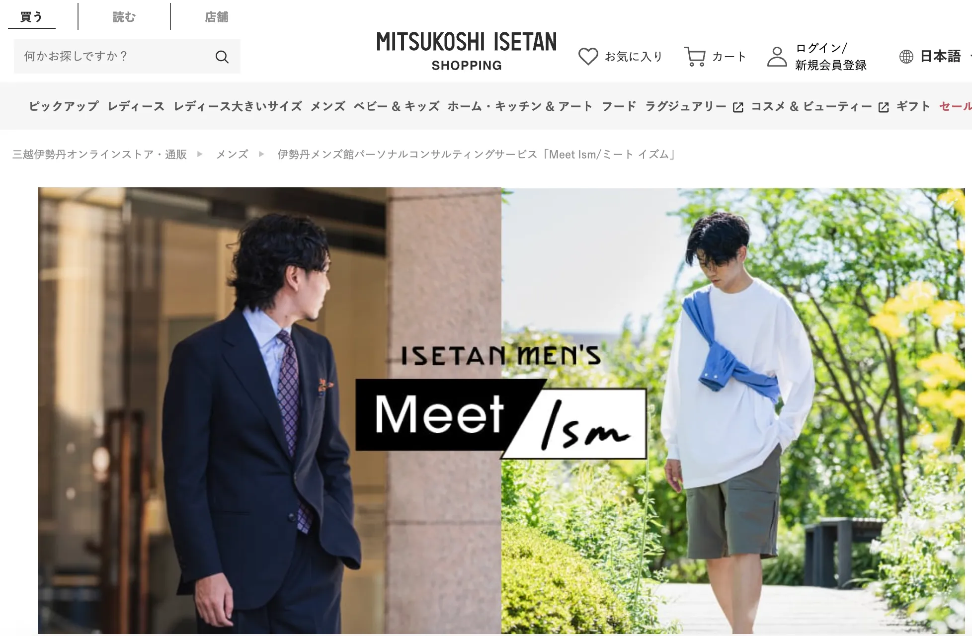Click the セール link in navigation
The width and height of the screenshot is (972, 636).
pos(955,106)
